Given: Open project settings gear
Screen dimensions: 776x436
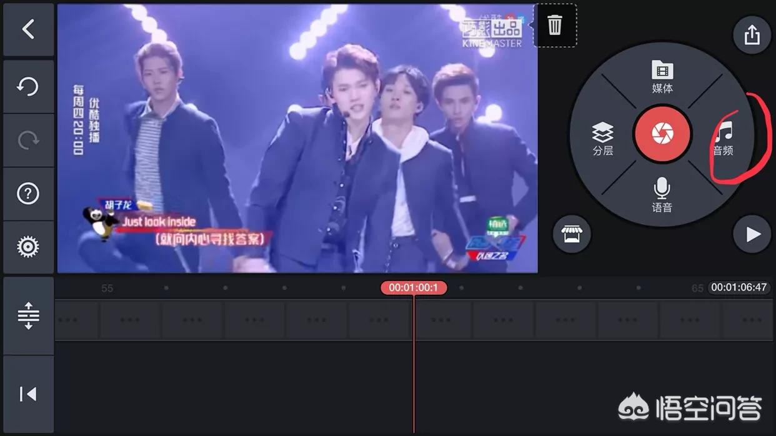Looking at the screenshot, I should (28, 247).
